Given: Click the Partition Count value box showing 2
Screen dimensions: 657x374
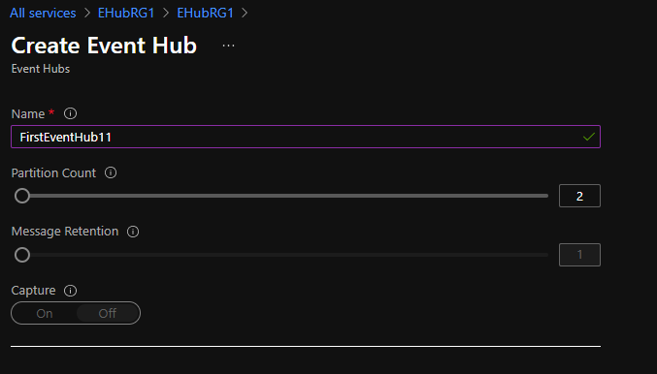Looking at the screenshot, I should click(579, 196).
